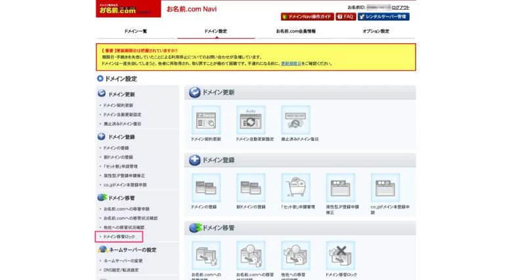This screenshot has width=512, height=280.
Task: Open the お名前.com会員情報 tab
Action: tap(296, 31)
